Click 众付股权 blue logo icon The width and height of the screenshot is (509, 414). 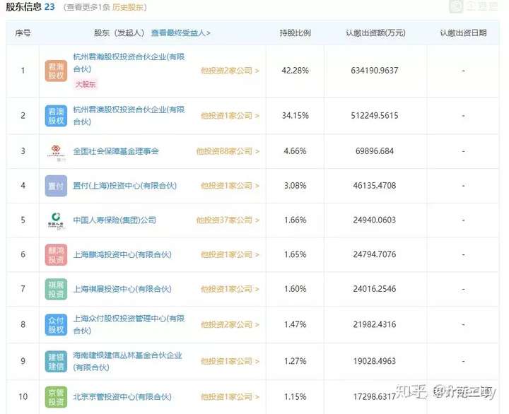click(x=56, y=325)
